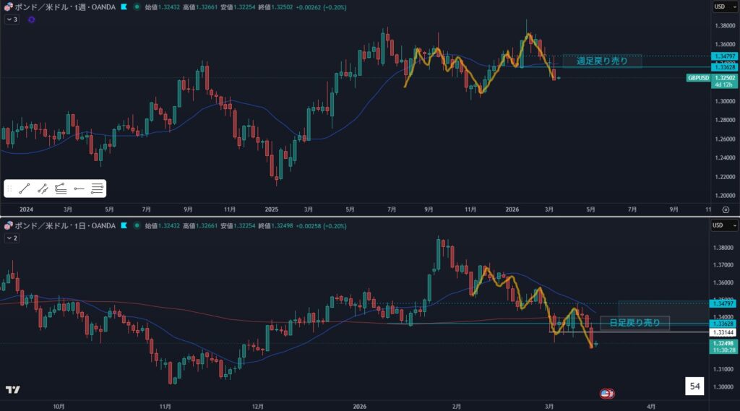Viewport: 740px width, 411px height.
Task: Expand the weekly chart's 3 indicators legend
Action: tap(12, 20)
